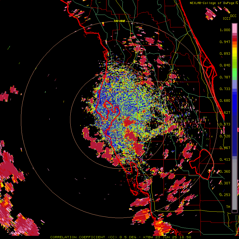Click the TH threshold label
The width and height of the screenshot is (239, 239).
coord(228,207)
